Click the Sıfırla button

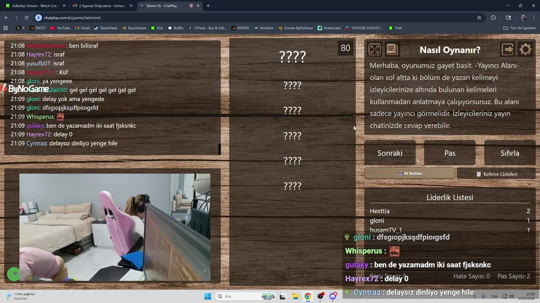click(510, 153)
